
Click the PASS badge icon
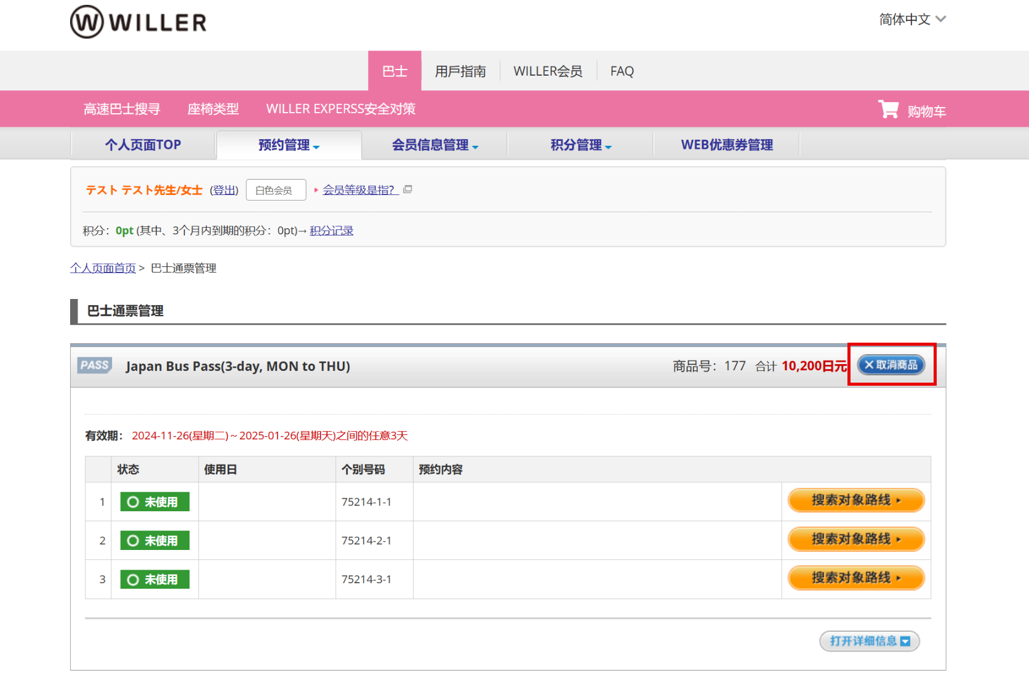[95, 365]
